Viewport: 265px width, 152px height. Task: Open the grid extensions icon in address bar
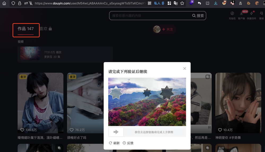(x=169, y=3)
